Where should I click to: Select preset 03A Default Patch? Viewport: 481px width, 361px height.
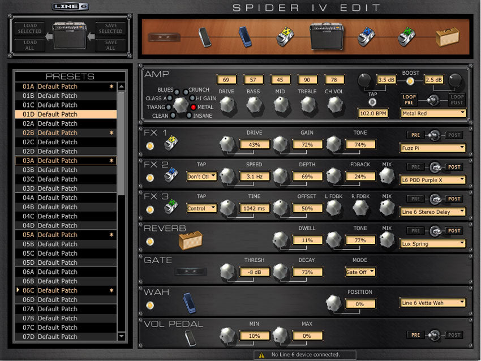point(66,161)
